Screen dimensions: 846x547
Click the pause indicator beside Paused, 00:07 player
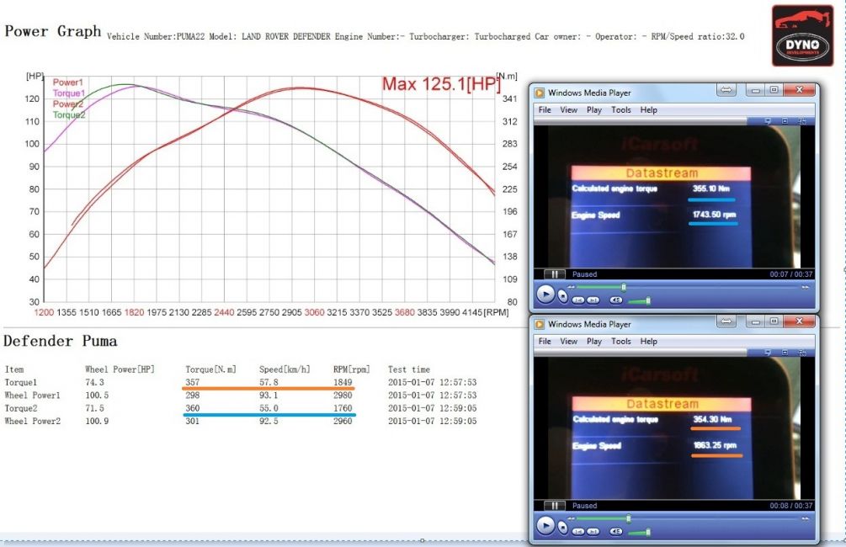point(554,274)
